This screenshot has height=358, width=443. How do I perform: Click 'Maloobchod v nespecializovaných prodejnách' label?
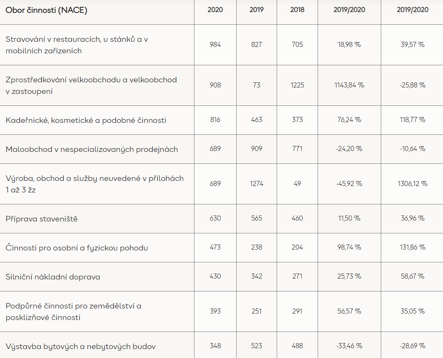(x=92, y=149)
